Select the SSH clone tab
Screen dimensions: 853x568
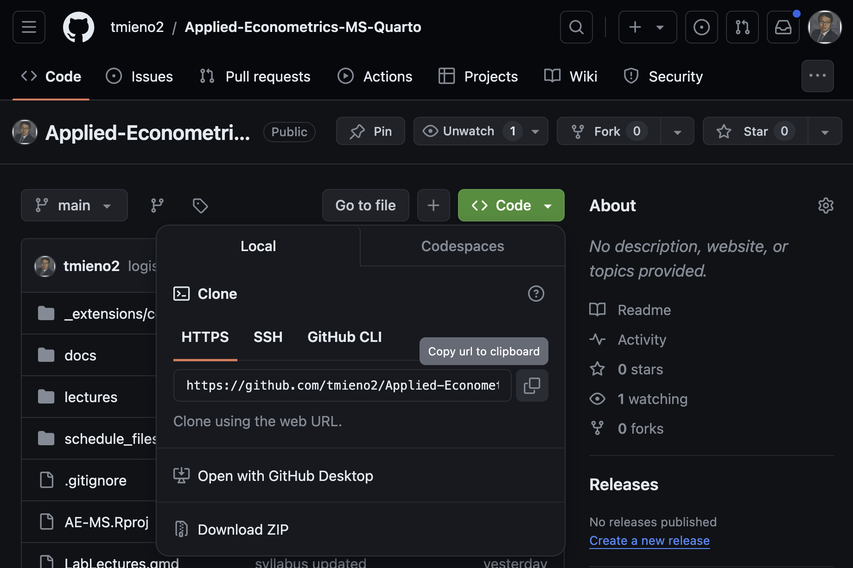(268, 337)
